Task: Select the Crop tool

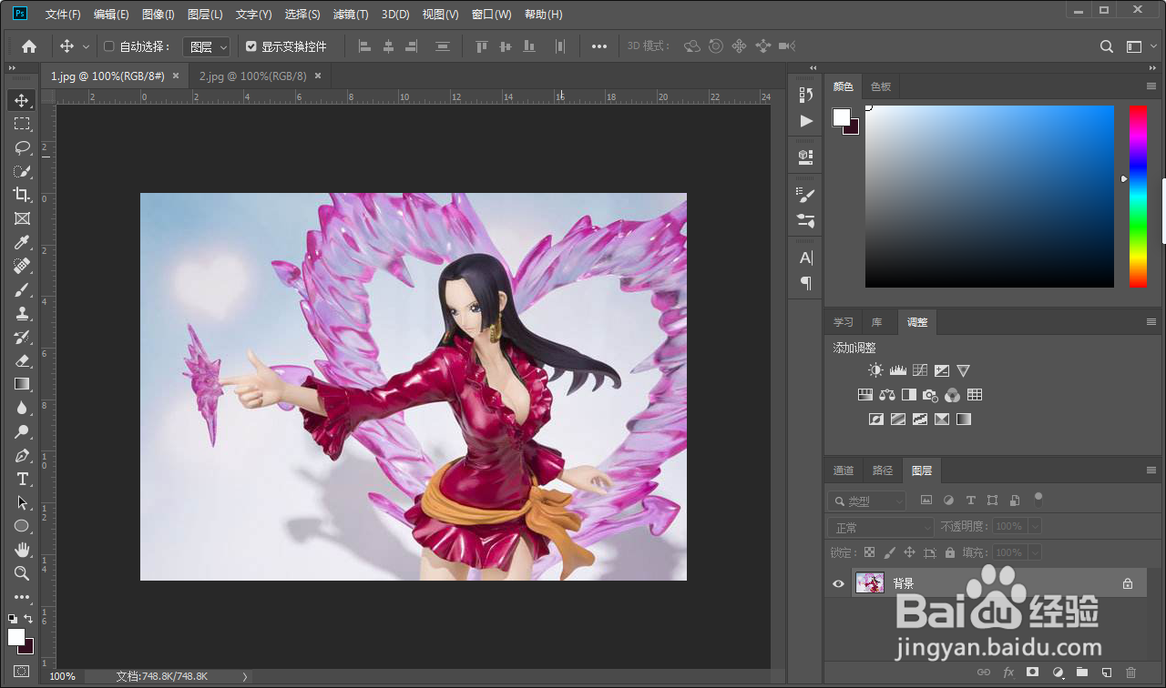Action: [22, 195]
